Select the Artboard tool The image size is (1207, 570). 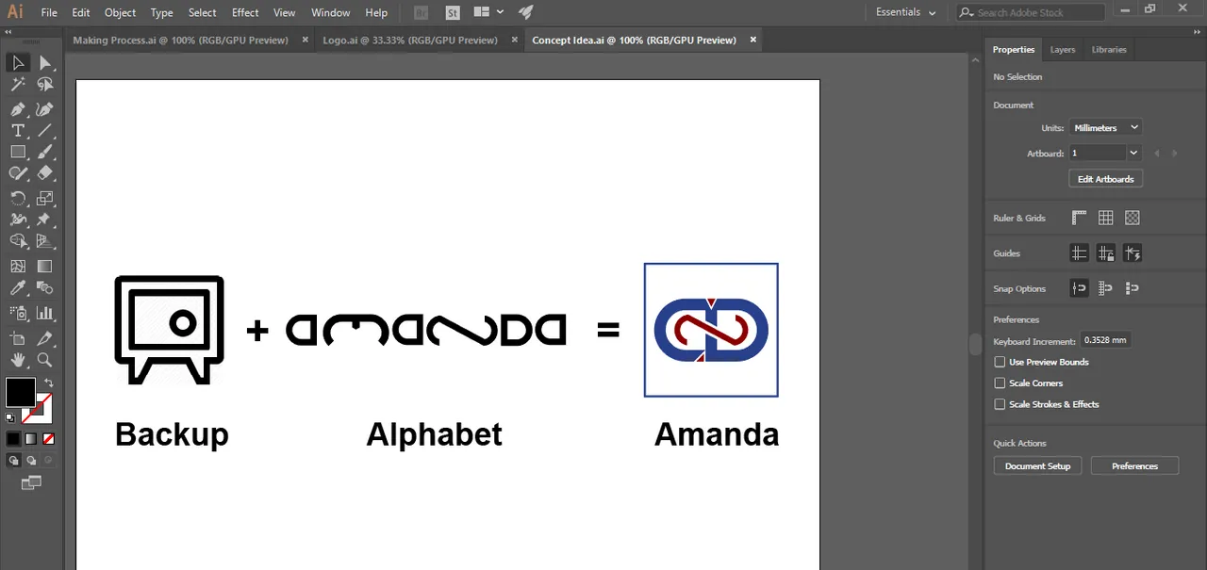(x=18, y=338)
